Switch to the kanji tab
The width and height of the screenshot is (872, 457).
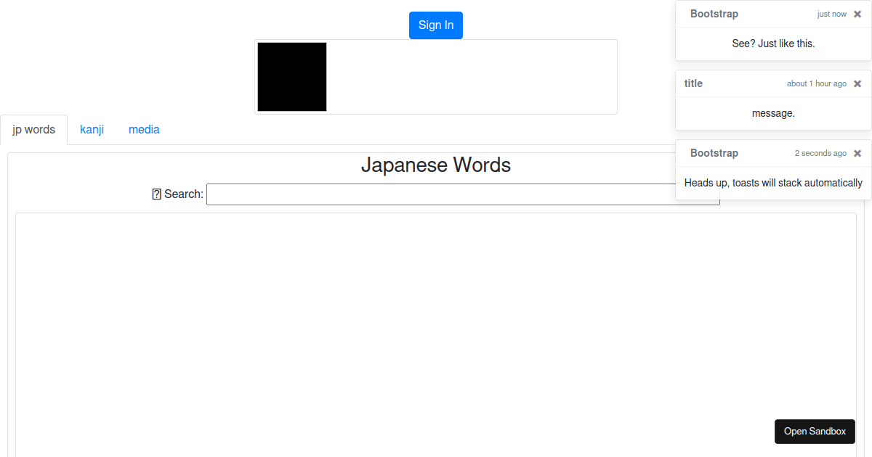(x=92, y=129)
